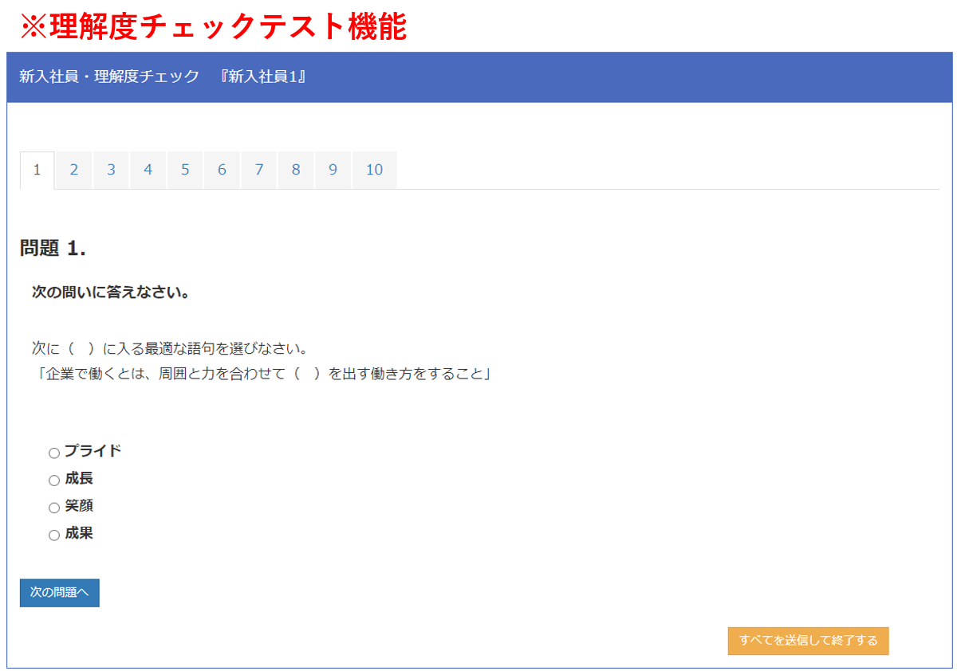
Task: Switch to question tab 1
Action: click(x=37, y=170)
